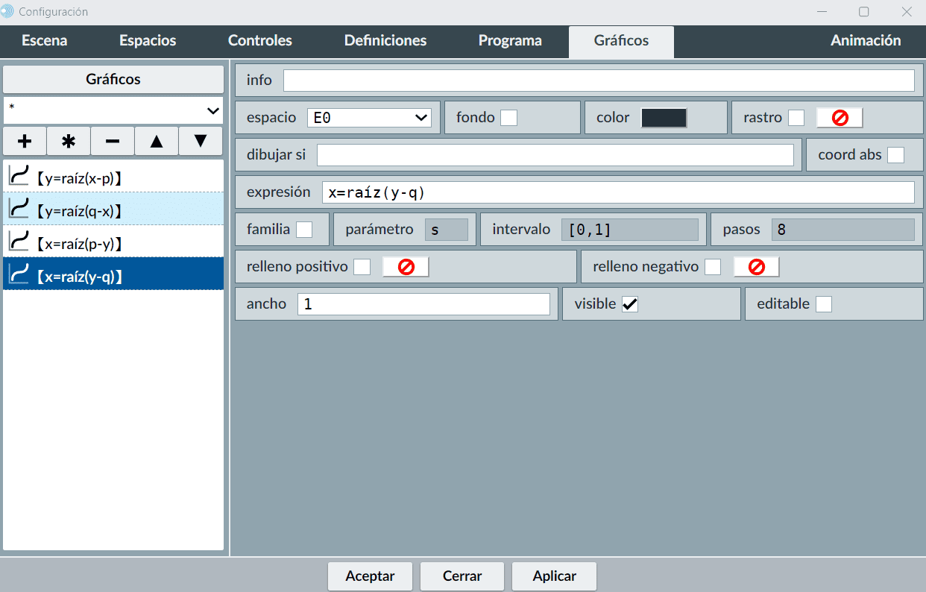Open rastro color picker (no-color icon)
The width and height of the screenshot is (926, 592).
(x=840, y=118)
